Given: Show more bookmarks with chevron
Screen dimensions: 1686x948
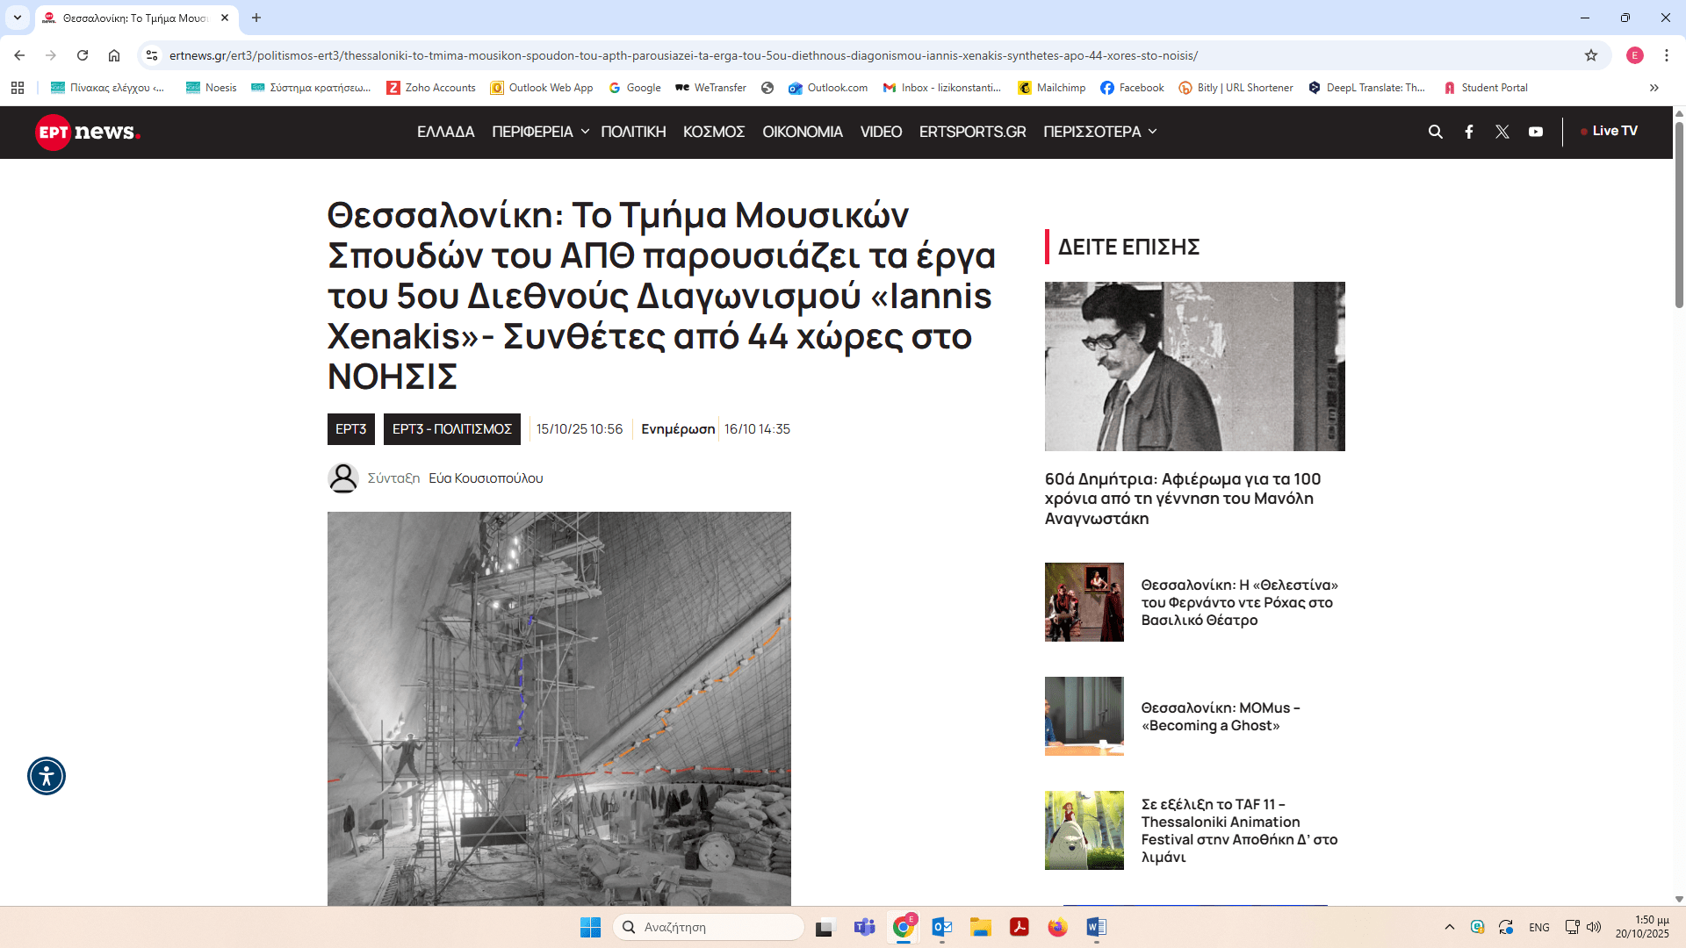Looking at the screenshot, I should 1654,88.
